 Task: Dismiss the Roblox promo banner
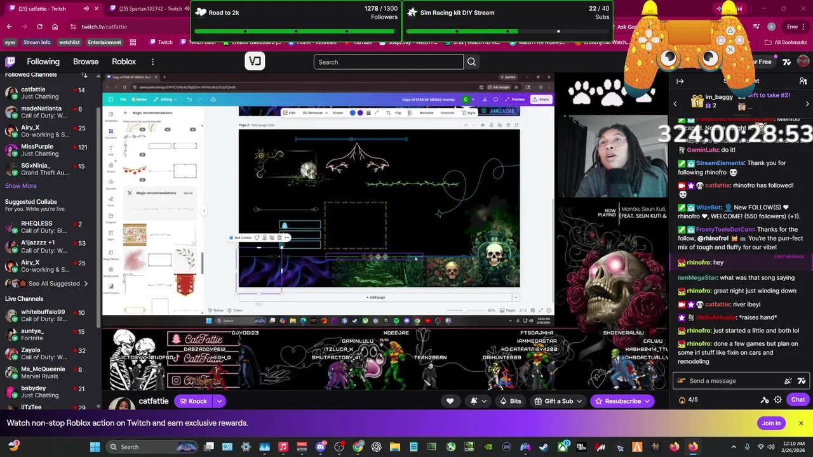click(801, 423)
